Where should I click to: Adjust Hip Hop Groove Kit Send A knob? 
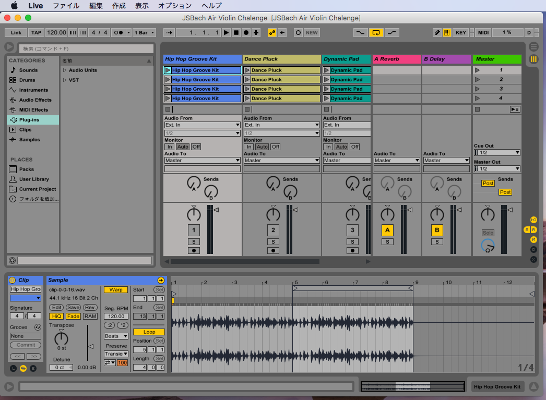click(x=194, y=183)
